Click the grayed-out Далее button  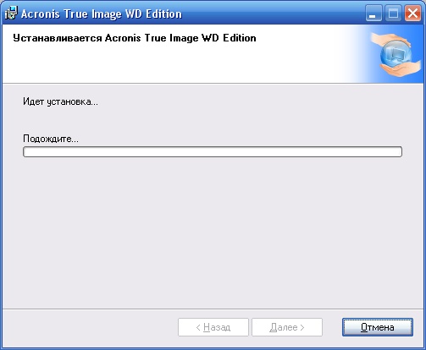287,327
